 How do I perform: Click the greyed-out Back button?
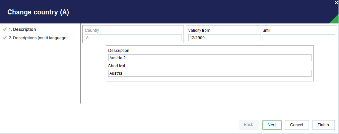pyautogui.click(x=249, y=125)
